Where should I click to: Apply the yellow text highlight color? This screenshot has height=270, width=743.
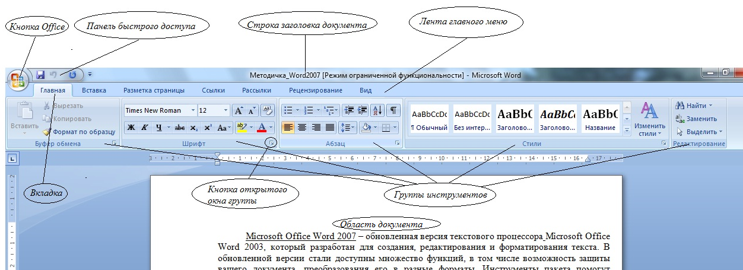tap(241, 127)
